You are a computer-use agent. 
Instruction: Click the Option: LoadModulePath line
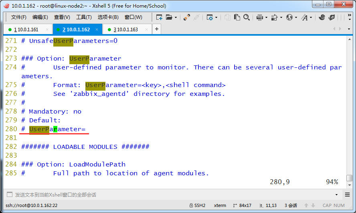pyautogui.click(x=73, y=164)
